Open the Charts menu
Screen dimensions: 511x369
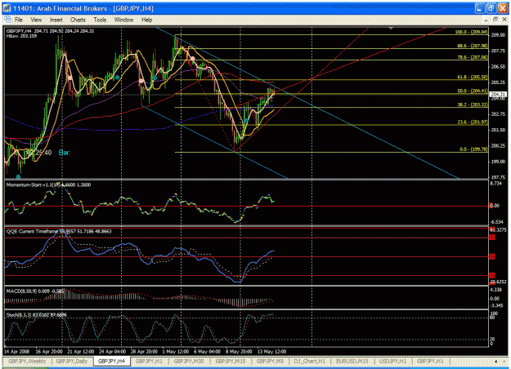(x=78, y=20)
